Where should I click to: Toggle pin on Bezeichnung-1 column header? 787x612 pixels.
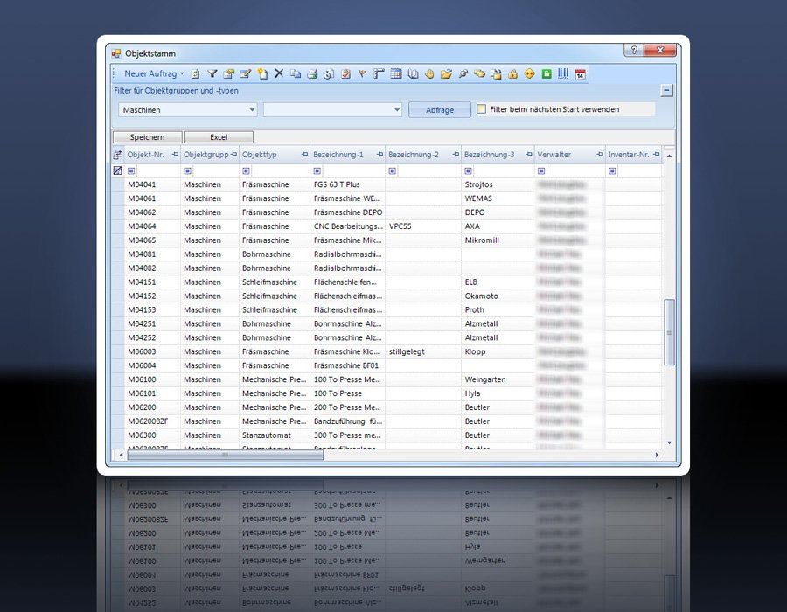click(380, 155)
